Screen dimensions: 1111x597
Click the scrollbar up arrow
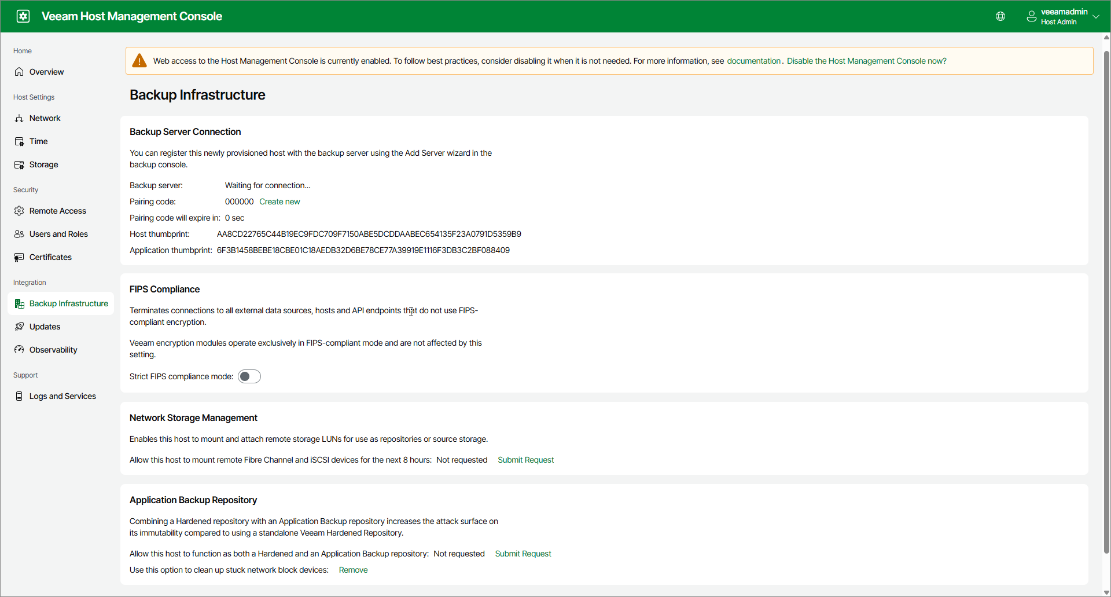point(1106,37)
